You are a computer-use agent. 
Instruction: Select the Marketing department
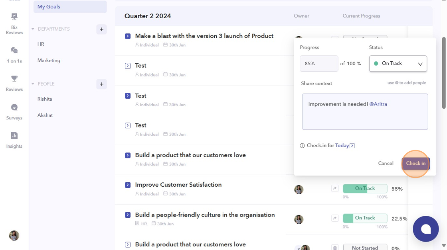(x=49, y=61)
